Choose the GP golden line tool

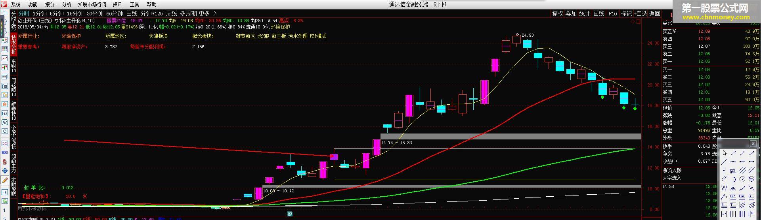click(733, 196)
